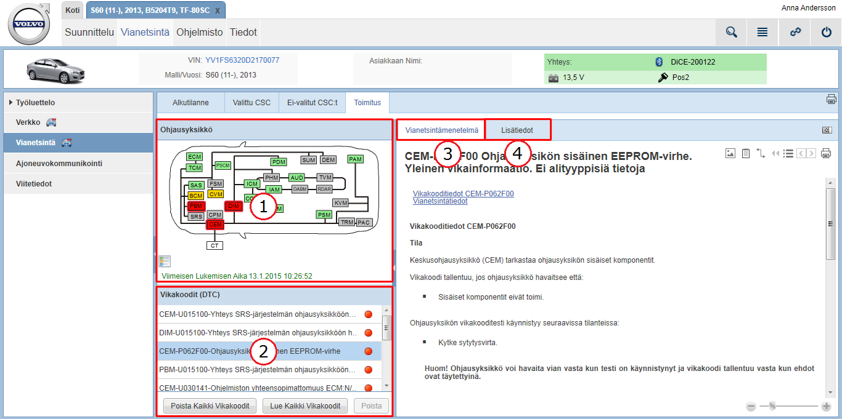The width and height of the screenshot is (842, 419).
Task: Open the Vikakooditiedot CEM-P062F00 link
Action: [x=464, y=194]
